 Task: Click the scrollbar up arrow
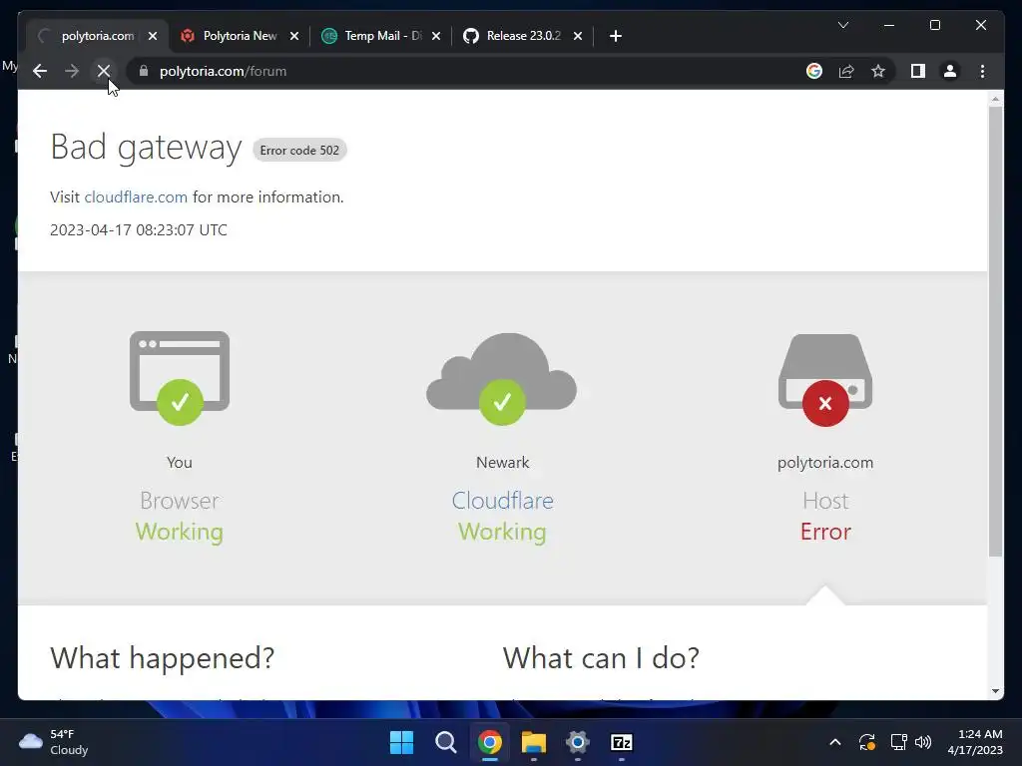click(x=995, y=99)
